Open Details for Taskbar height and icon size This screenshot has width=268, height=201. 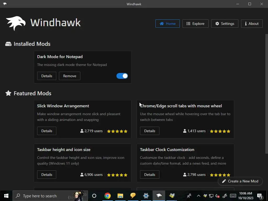pos(47,175)
